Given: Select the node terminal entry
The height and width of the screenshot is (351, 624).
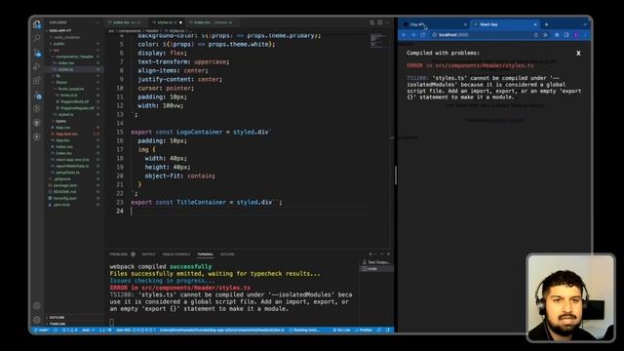Looking at the screenshot, I should click(376, 269).
